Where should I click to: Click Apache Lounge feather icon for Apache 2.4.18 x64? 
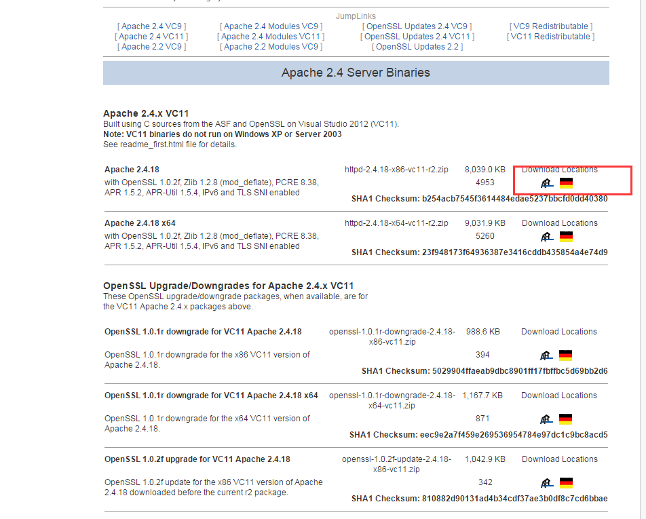(547, 236)
